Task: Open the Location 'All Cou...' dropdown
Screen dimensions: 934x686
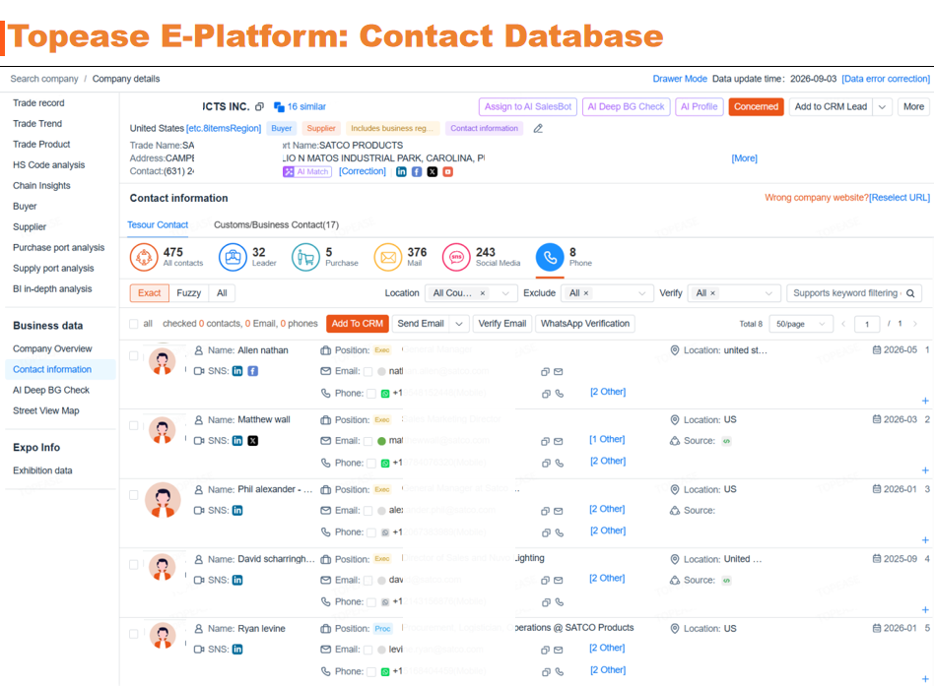Action: [x=471, y=293]
